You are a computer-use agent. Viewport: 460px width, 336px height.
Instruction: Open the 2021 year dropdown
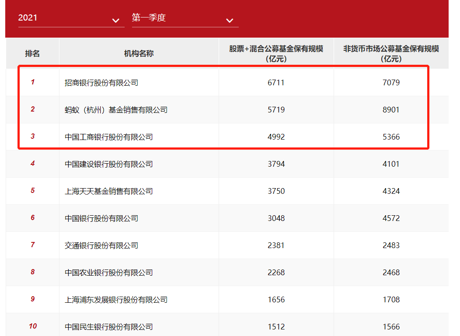point(70,18)
